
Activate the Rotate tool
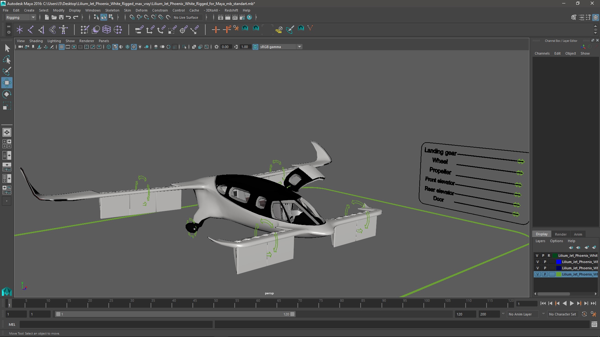click(x=7, y=94)
